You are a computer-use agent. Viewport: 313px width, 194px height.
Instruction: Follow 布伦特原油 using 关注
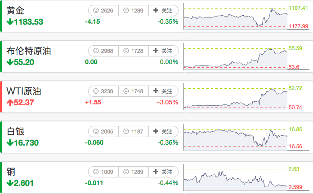(163, 51)
